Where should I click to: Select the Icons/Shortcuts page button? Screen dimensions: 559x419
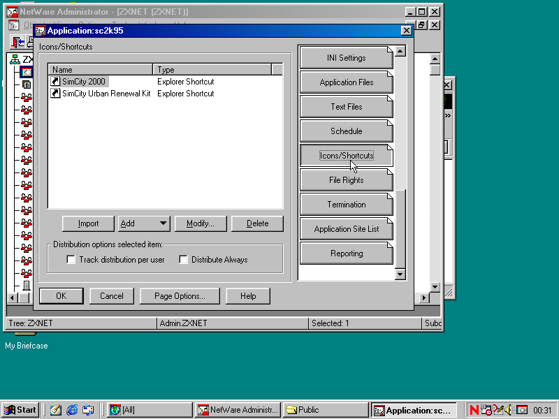[x=346, y=156]
